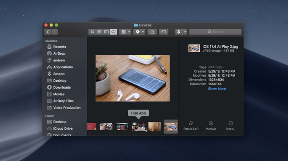288x161 pixels.
Task: Open iCloud Drive in the sidebar
Action: click(x=63, y=128)
